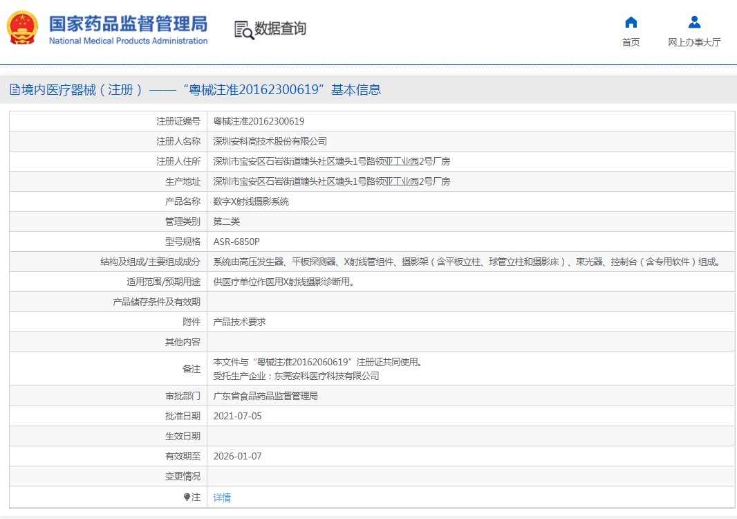Click approval department 广东省食品药品监督管理局

point(265,397)
